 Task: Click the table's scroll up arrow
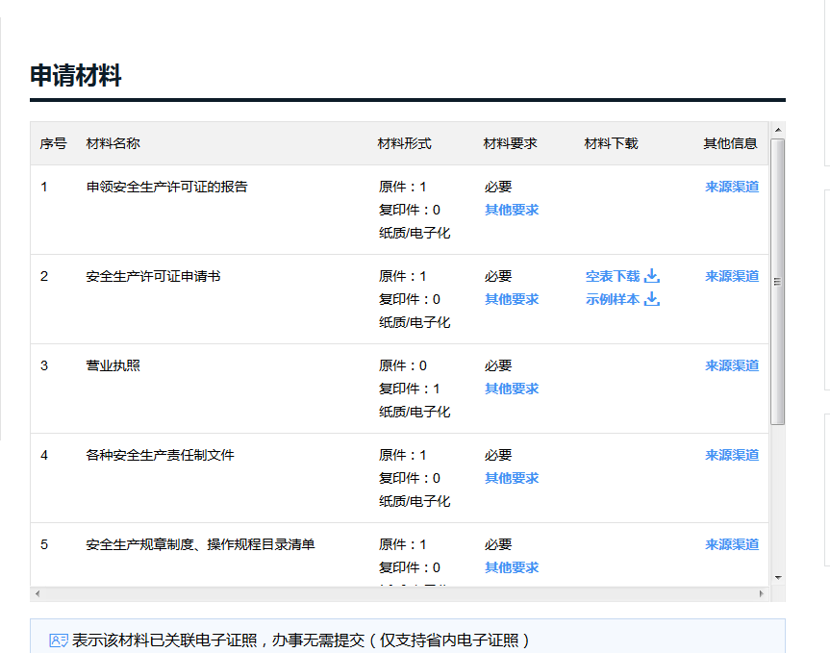(778, 130)
